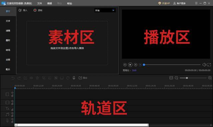Click the timeline horizontal scrollbar
The image size is (213, 127).
83,125
